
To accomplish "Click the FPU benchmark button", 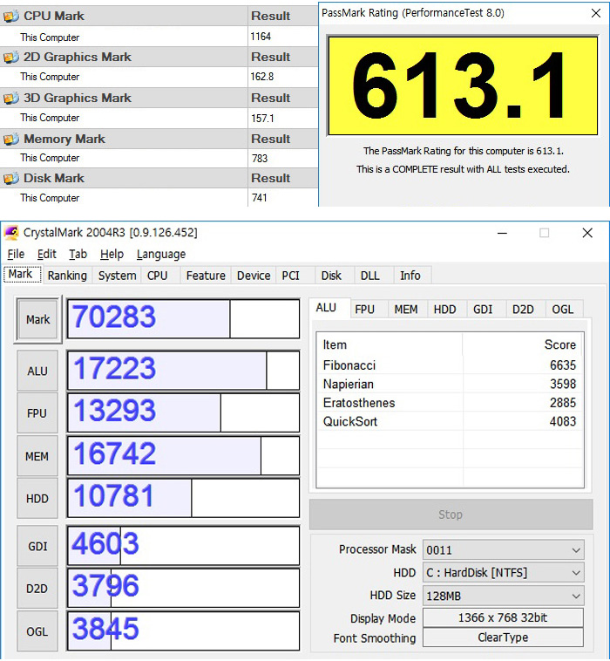I will (x=37, y=413).
